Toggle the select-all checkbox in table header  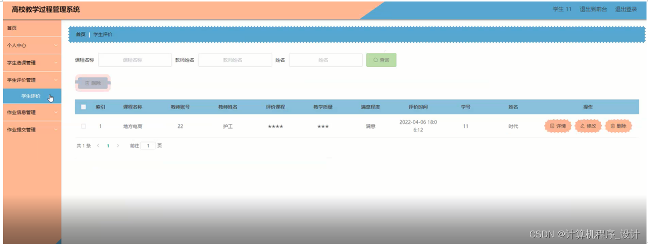[x=83, y=107]
